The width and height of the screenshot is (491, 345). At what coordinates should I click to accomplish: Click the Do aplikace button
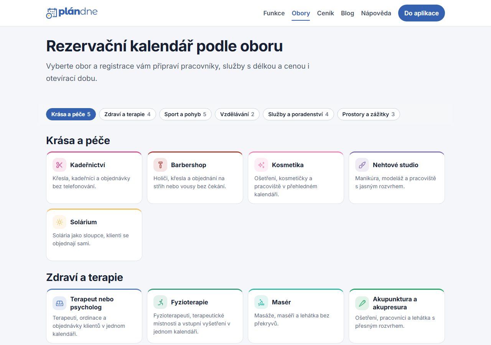pos(421,13)
